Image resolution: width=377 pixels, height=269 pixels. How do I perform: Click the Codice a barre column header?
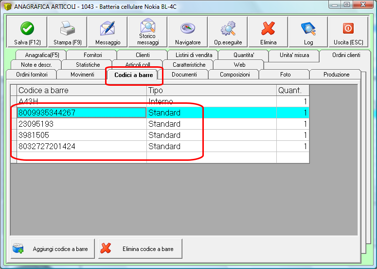pyautogui.click(x=82, y=90)
